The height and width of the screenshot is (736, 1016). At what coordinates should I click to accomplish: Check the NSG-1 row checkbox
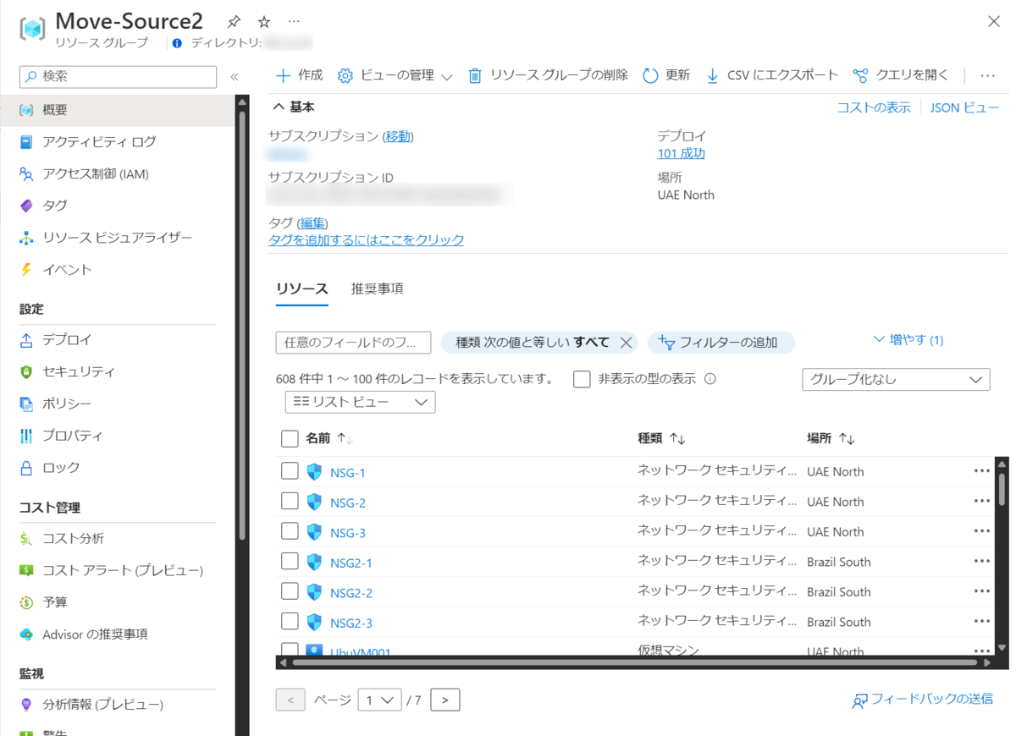[x=290, y=471]
